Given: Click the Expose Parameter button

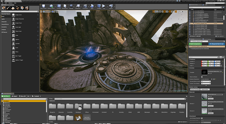Looking at the screenshot, I should (x=195, y=89).
